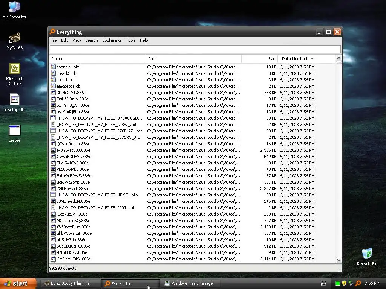Select file name GmOefxX9bY.886e

[74, 259]
